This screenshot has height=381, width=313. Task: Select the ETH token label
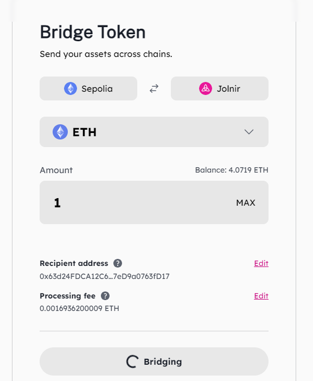coord(85,132)
